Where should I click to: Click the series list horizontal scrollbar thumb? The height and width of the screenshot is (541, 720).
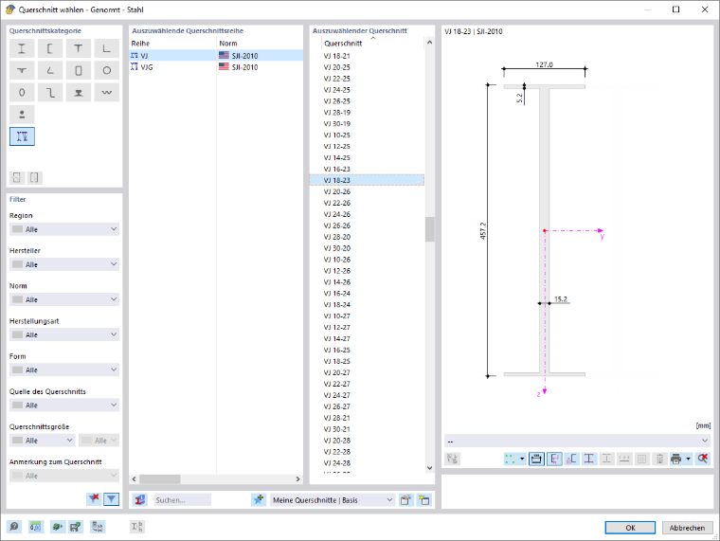160,479
